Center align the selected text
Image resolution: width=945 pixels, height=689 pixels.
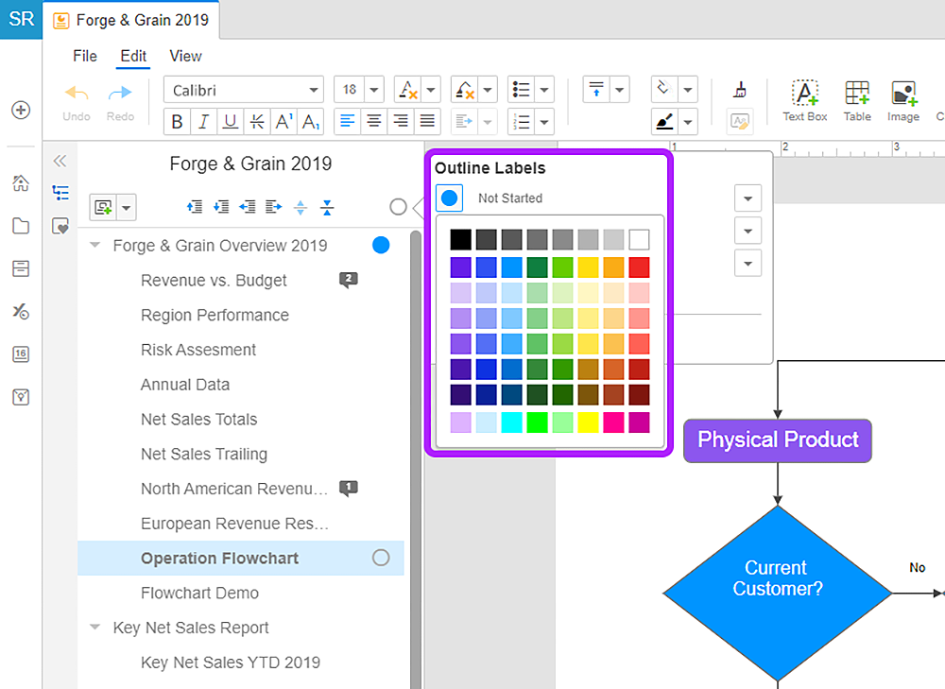(x=374, y=122)
